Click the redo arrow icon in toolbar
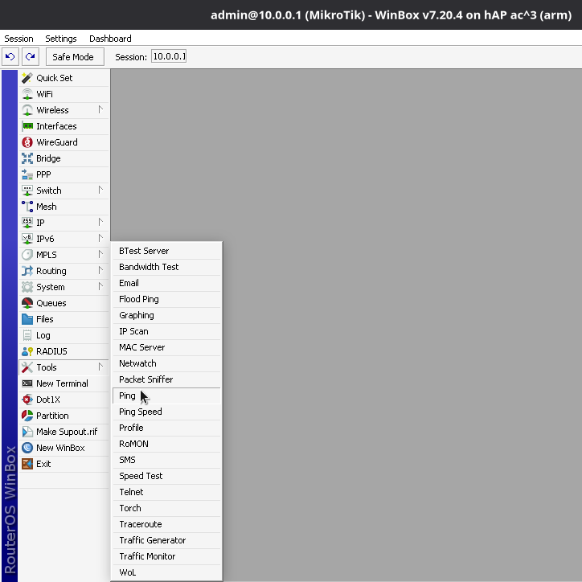This screenshot has width=582, height=582. (x=30, y=56)
